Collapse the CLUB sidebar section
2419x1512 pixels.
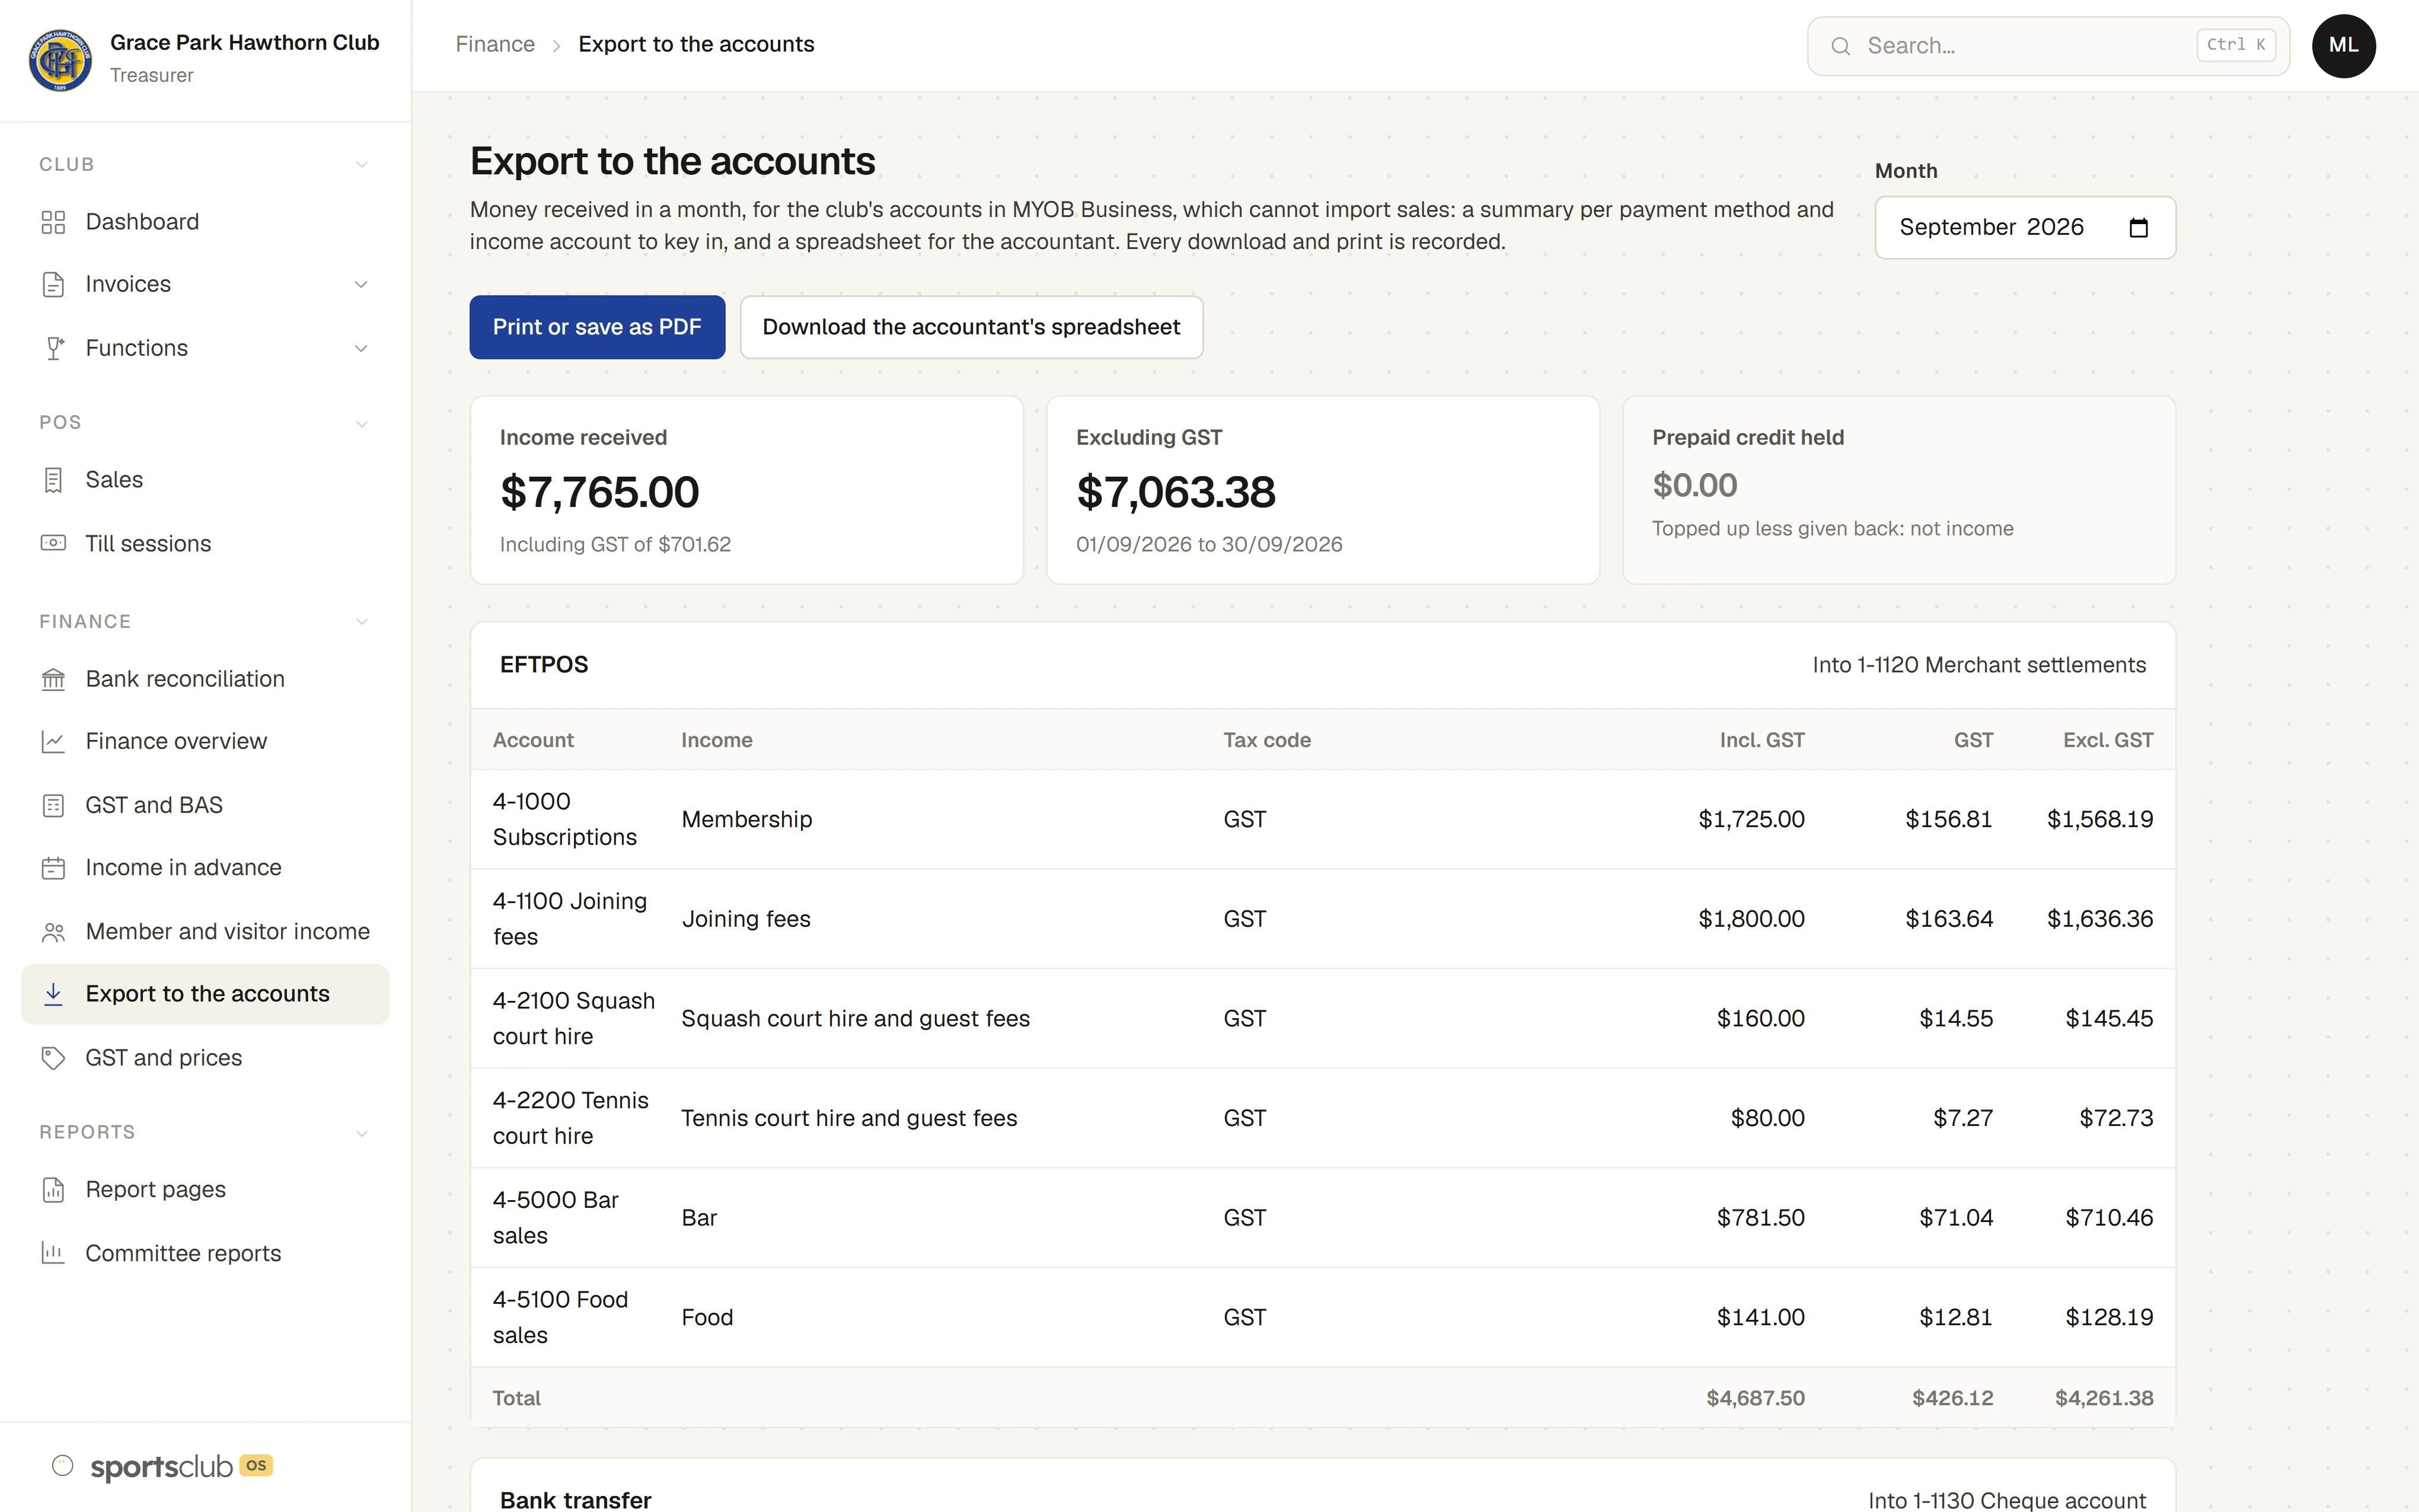click(362, 165)
